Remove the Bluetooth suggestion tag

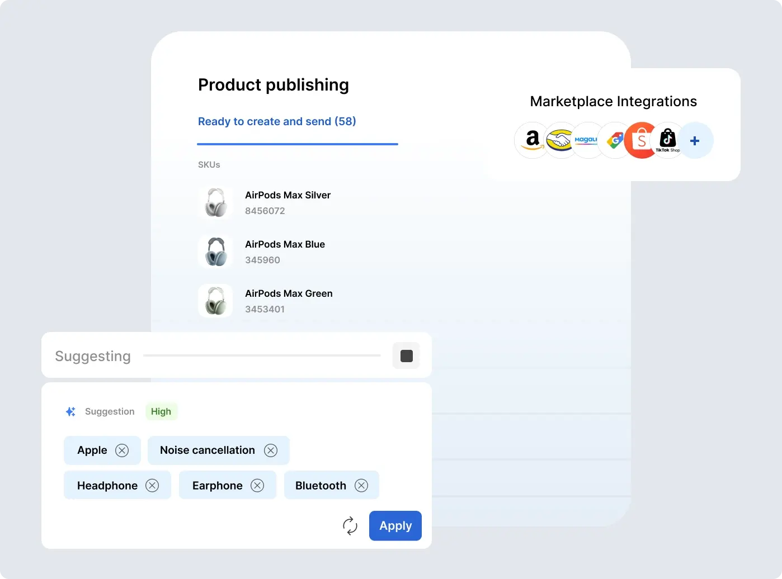point(361,486)
